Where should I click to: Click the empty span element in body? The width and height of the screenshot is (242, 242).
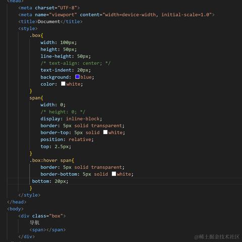(47, 230)
